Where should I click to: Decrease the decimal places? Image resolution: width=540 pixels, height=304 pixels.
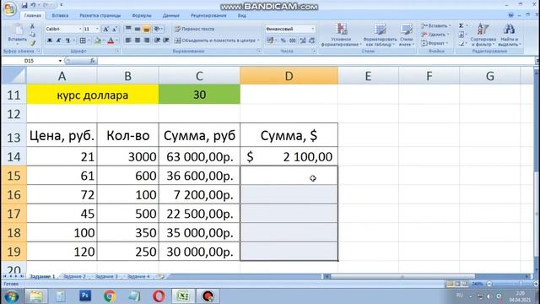point(311,41)
